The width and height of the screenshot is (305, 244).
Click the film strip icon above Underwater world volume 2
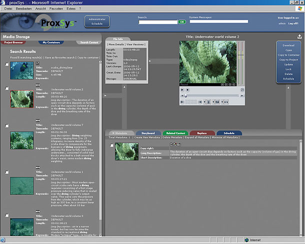pyautogui.click(x=38, y=85)
